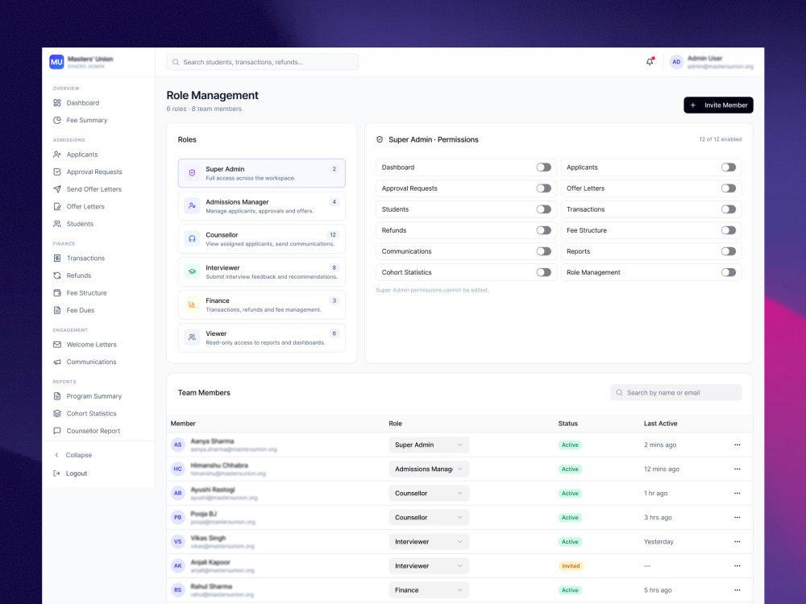Open role dropdown for Pooja BJ
806x604 pixels.
point(429,517)
